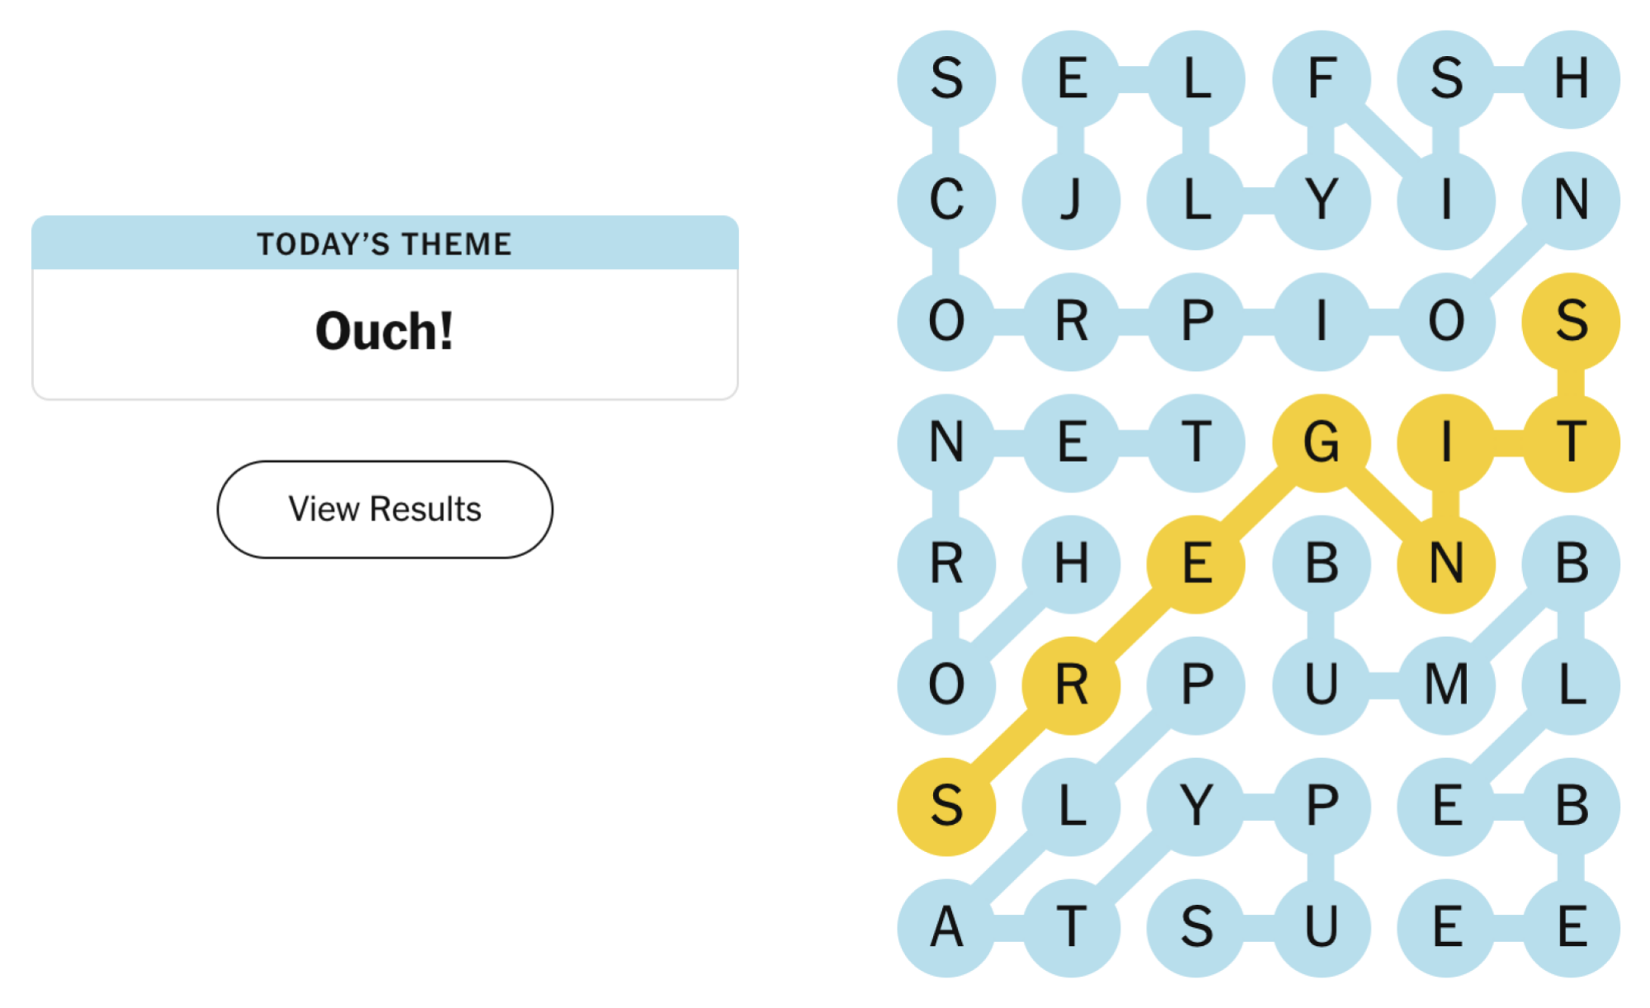Click the highlighted yellow E tile
1650x1008 pixels.
[1196, 563]
